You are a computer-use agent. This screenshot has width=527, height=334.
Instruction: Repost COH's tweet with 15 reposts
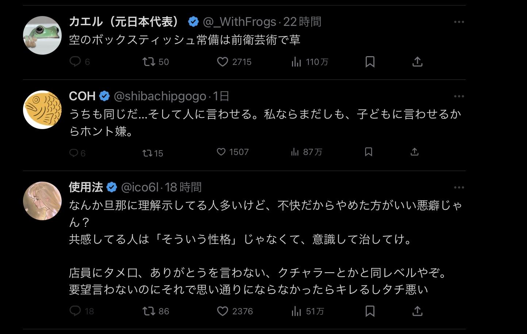pyautogui.click(x=147, y=153)
